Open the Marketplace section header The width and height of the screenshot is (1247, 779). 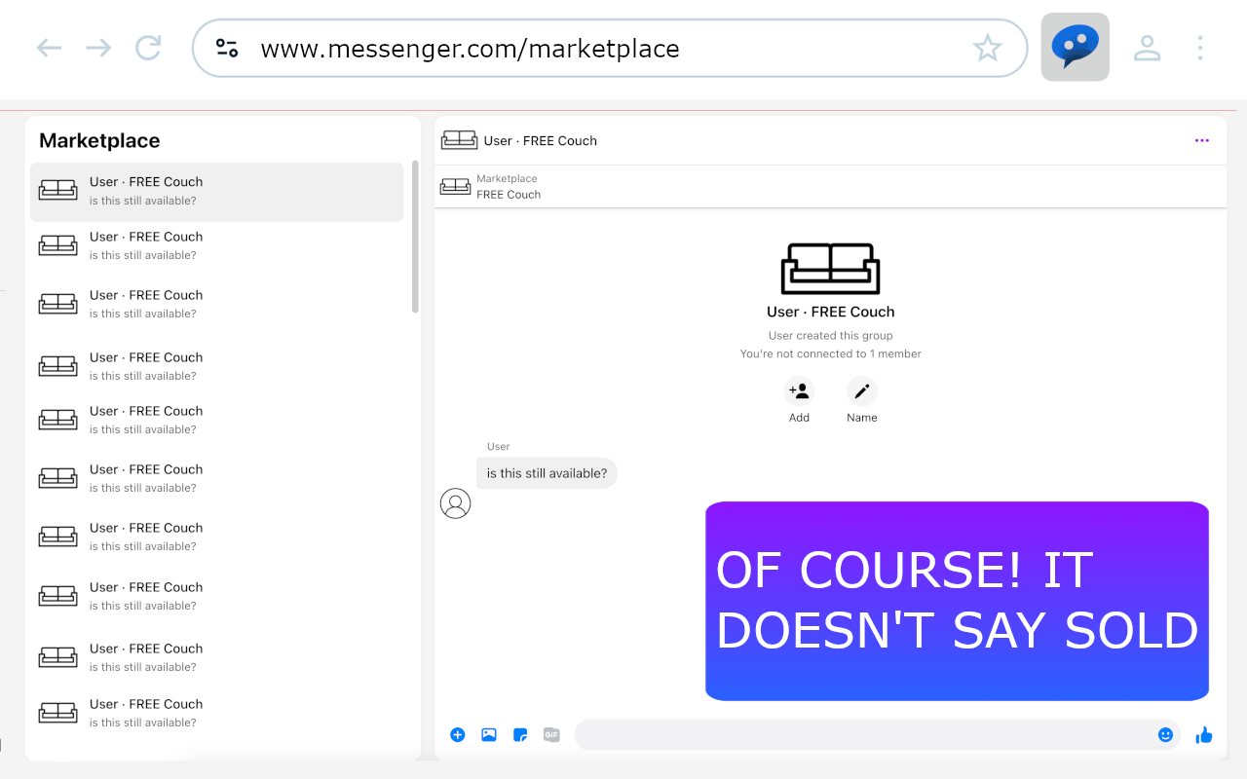tap(98, 140)
